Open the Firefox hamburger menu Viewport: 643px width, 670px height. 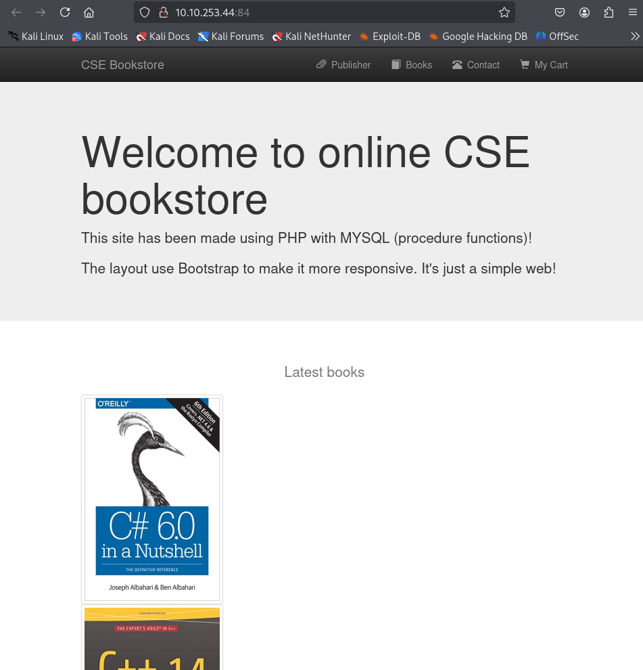coord(633,13)
